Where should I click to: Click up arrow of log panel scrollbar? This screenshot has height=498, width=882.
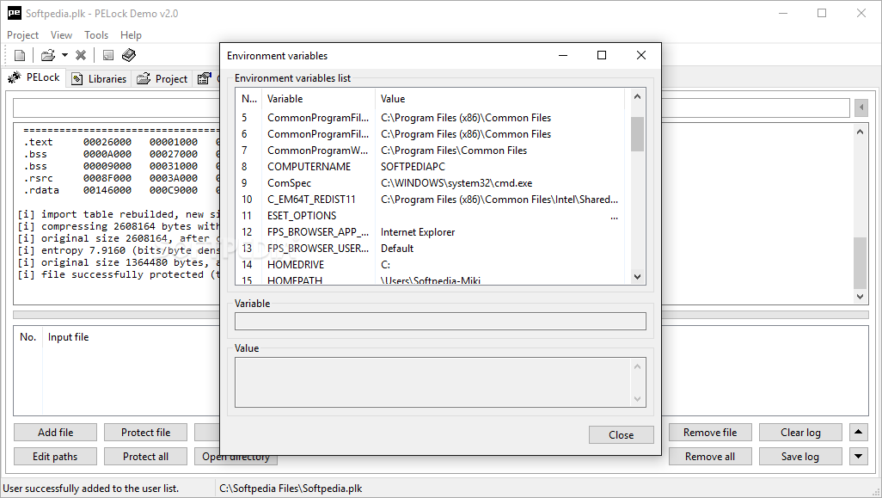860,132
